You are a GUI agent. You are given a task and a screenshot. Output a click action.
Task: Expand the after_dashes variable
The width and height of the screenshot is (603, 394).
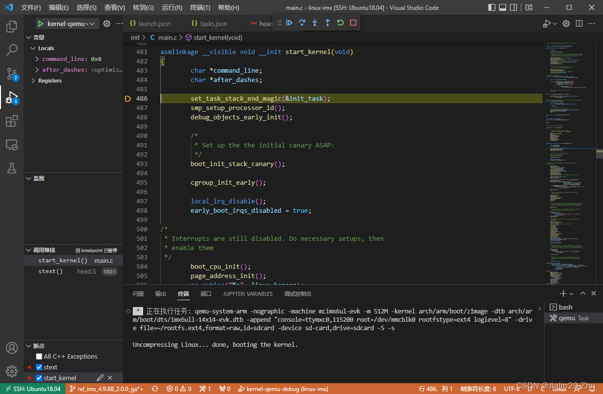(37, 70)
